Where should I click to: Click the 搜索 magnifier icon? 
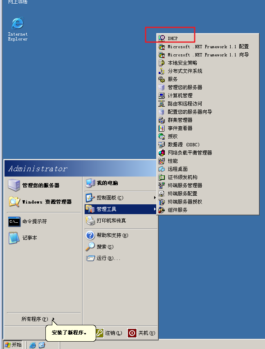point(90,246)
